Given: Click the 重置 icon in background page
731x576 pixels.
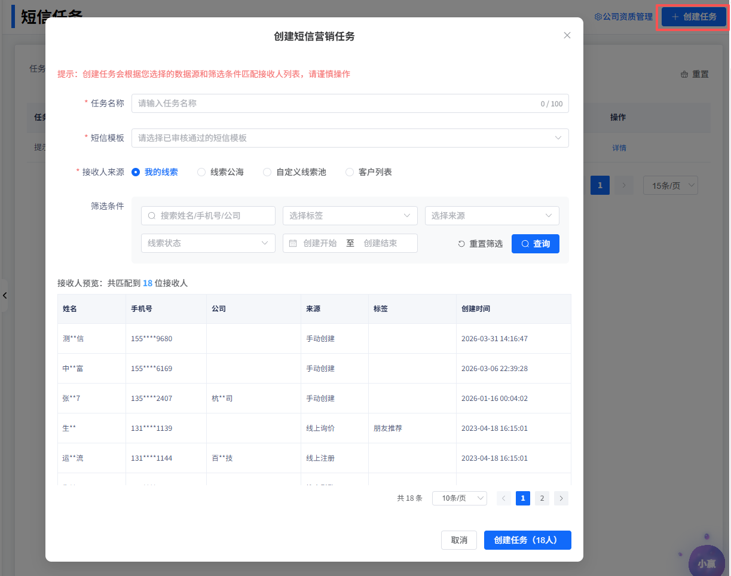Looking at the screenshot, I should (684, 75).
